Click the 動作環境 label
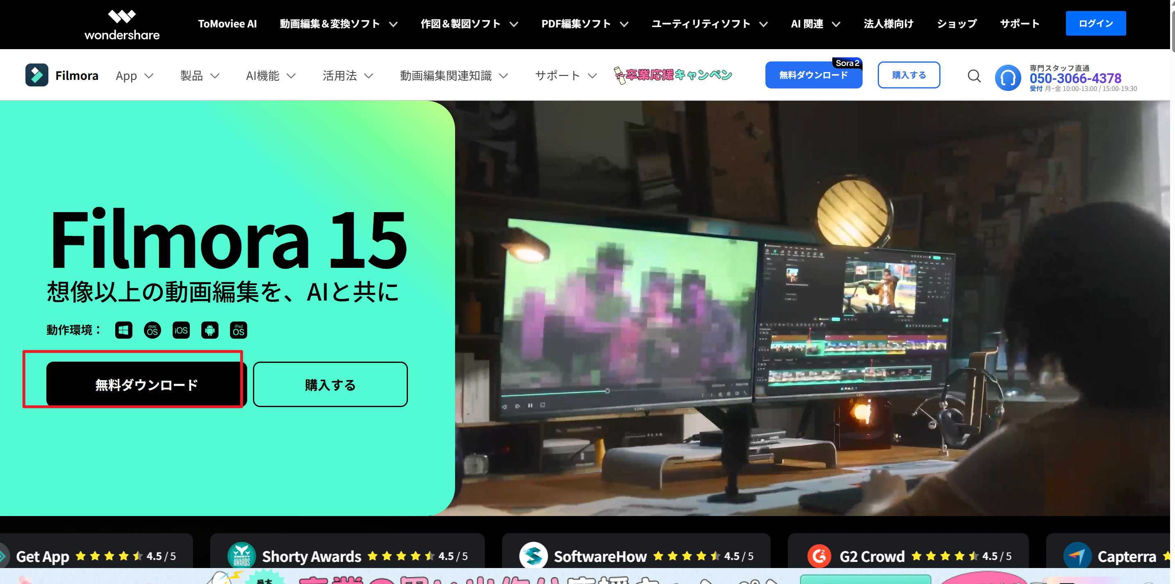1175x584 pixels. pos(73,330)
